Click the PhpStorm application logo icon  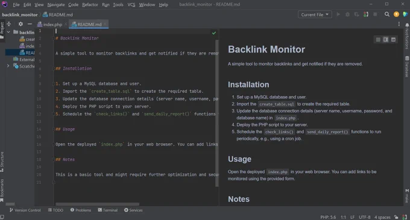tap(4, 4)
